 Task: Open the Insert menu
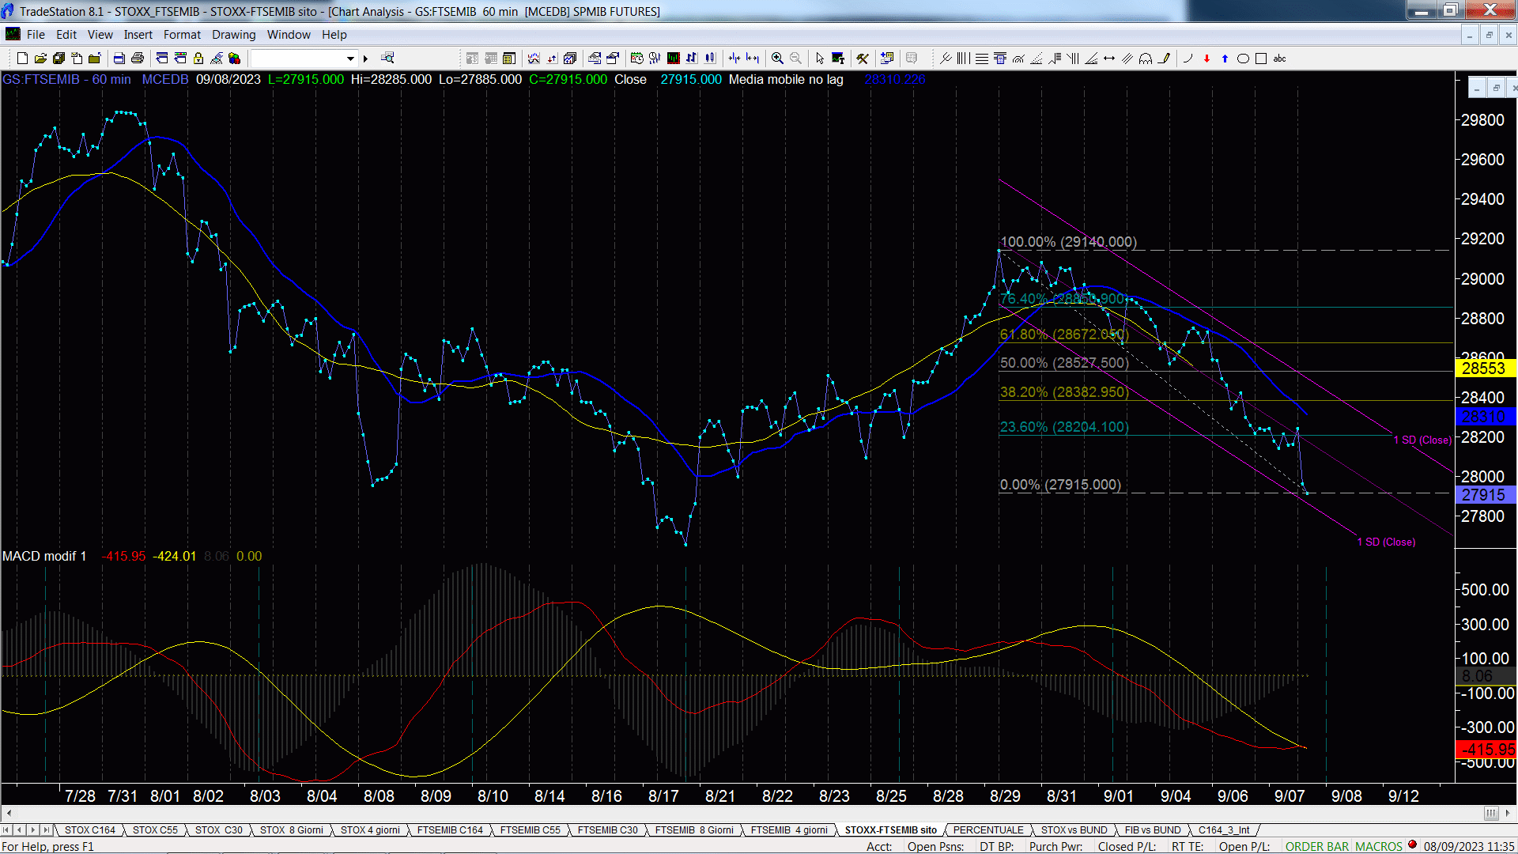pyautogui.click(x=138, y=35)
